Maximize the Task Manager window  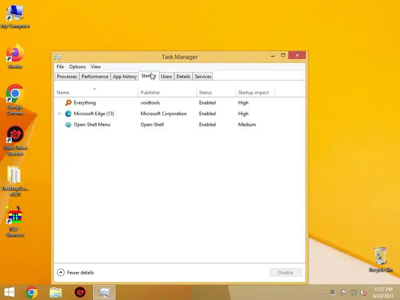coord(283,55)
